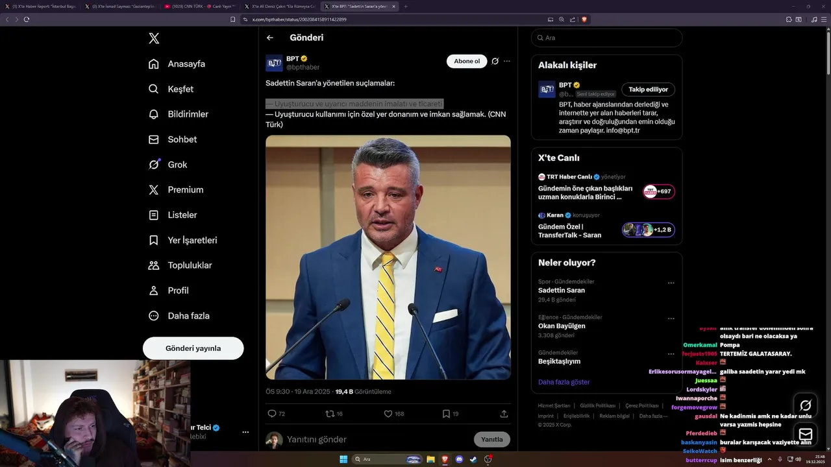Image resolution: width=831 pixels, height=467 pixels.
Task: Click Grok explain icon on post
Action: (495, 61)
